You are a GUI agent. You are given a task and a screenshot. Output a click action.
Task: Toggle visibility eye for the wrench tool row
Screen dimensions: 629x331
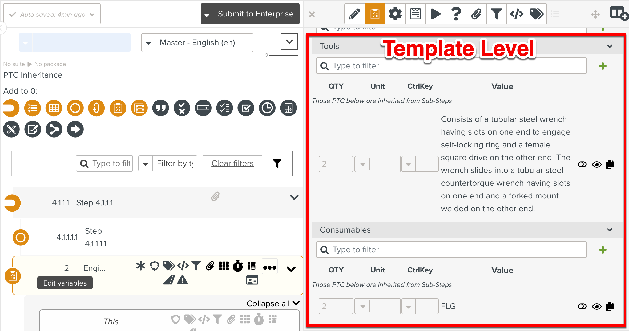597,164
